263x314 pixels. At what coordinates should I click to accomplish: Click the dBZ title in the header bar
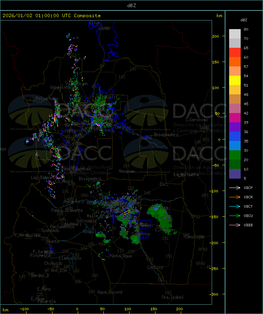pos(132,6)
